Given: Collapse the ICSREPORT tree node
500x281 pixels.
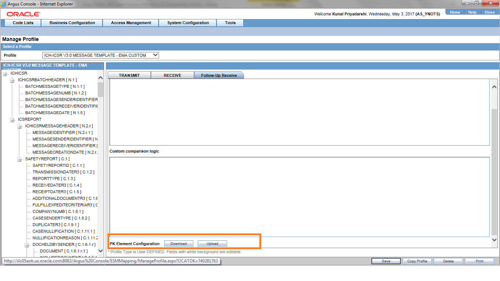Looking at the screenshot, I should point(12,120).
